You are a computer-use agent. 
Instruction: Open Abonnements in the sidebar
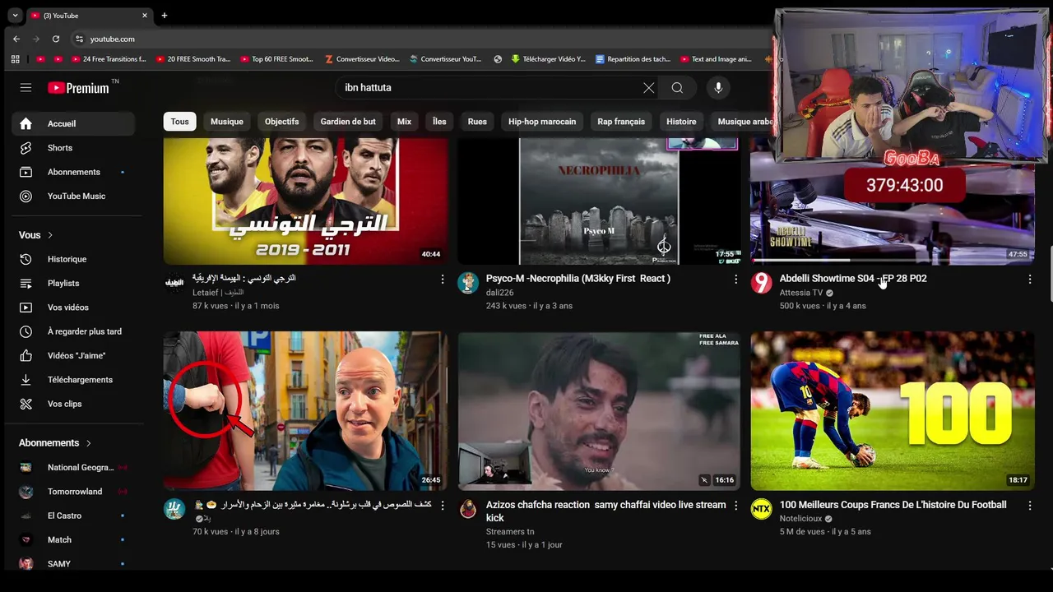click(73, 172)
